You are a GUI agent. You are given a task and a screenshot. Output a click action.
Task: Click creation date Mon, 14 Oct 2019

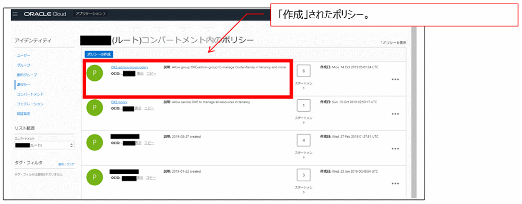click(x=355, y=67)
